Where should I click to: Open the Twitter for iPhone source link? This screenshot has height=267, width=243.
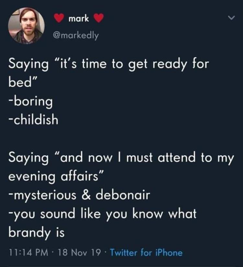tap(145, 252)
